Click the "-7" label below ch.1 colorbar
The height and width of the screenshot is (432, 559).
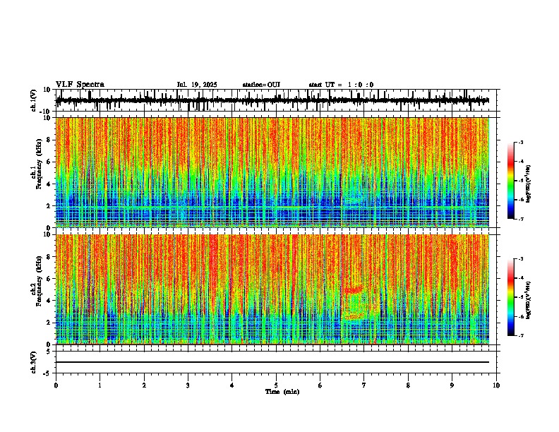coord(520,219)
